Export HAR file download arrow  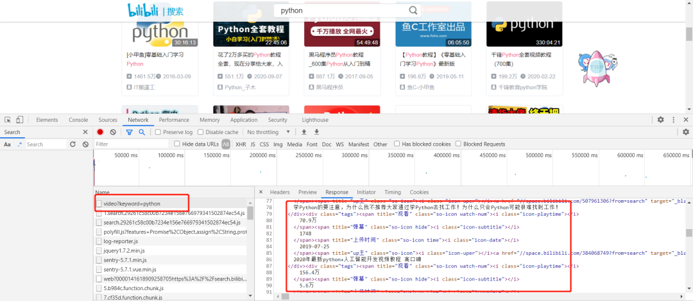[x=316, y=132]
